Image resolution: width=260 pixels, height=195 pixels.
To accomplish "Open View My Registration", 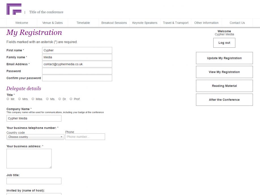I will (224, 72).
